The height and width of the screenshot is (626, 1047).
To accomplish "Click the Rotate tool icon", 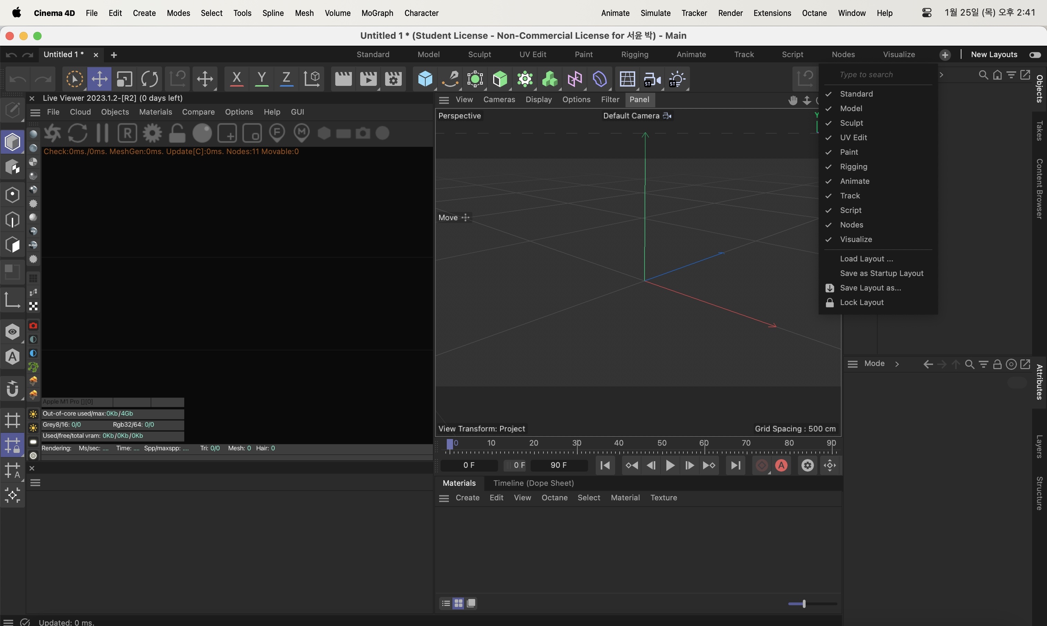I will tap(149, 79).
